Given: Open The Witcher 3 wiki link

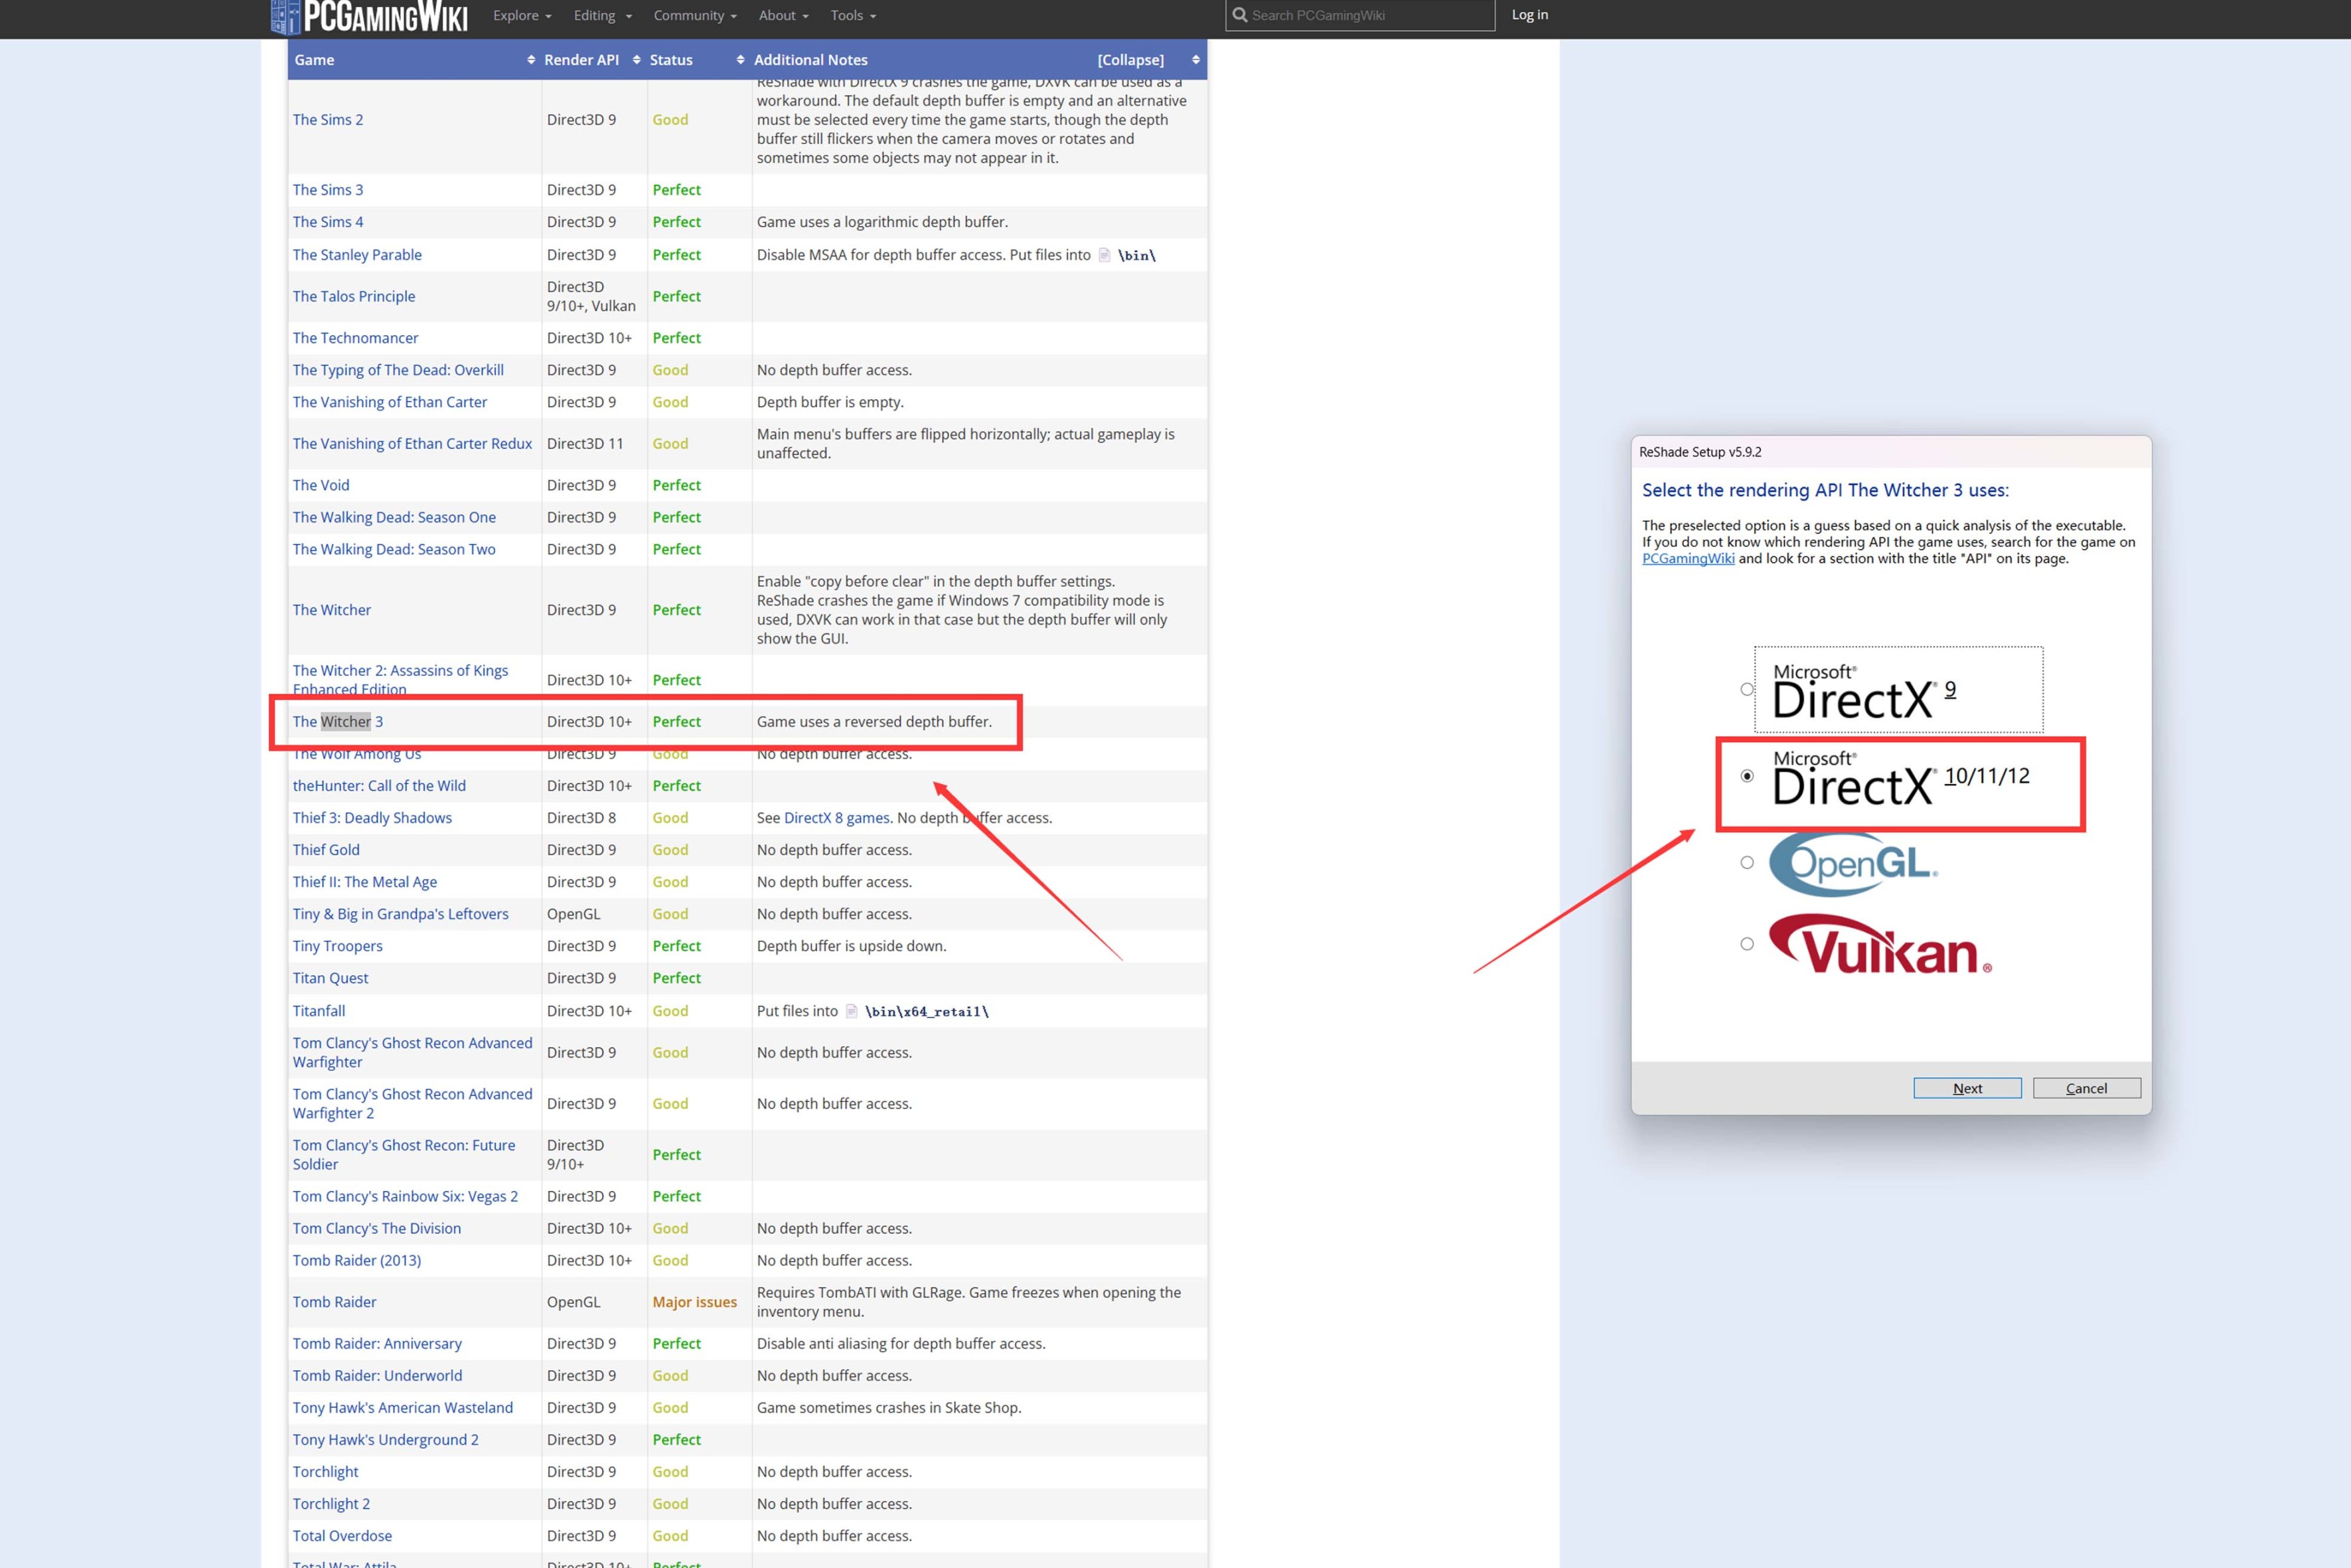Looking at the screenshot, I should click(337, 722).
